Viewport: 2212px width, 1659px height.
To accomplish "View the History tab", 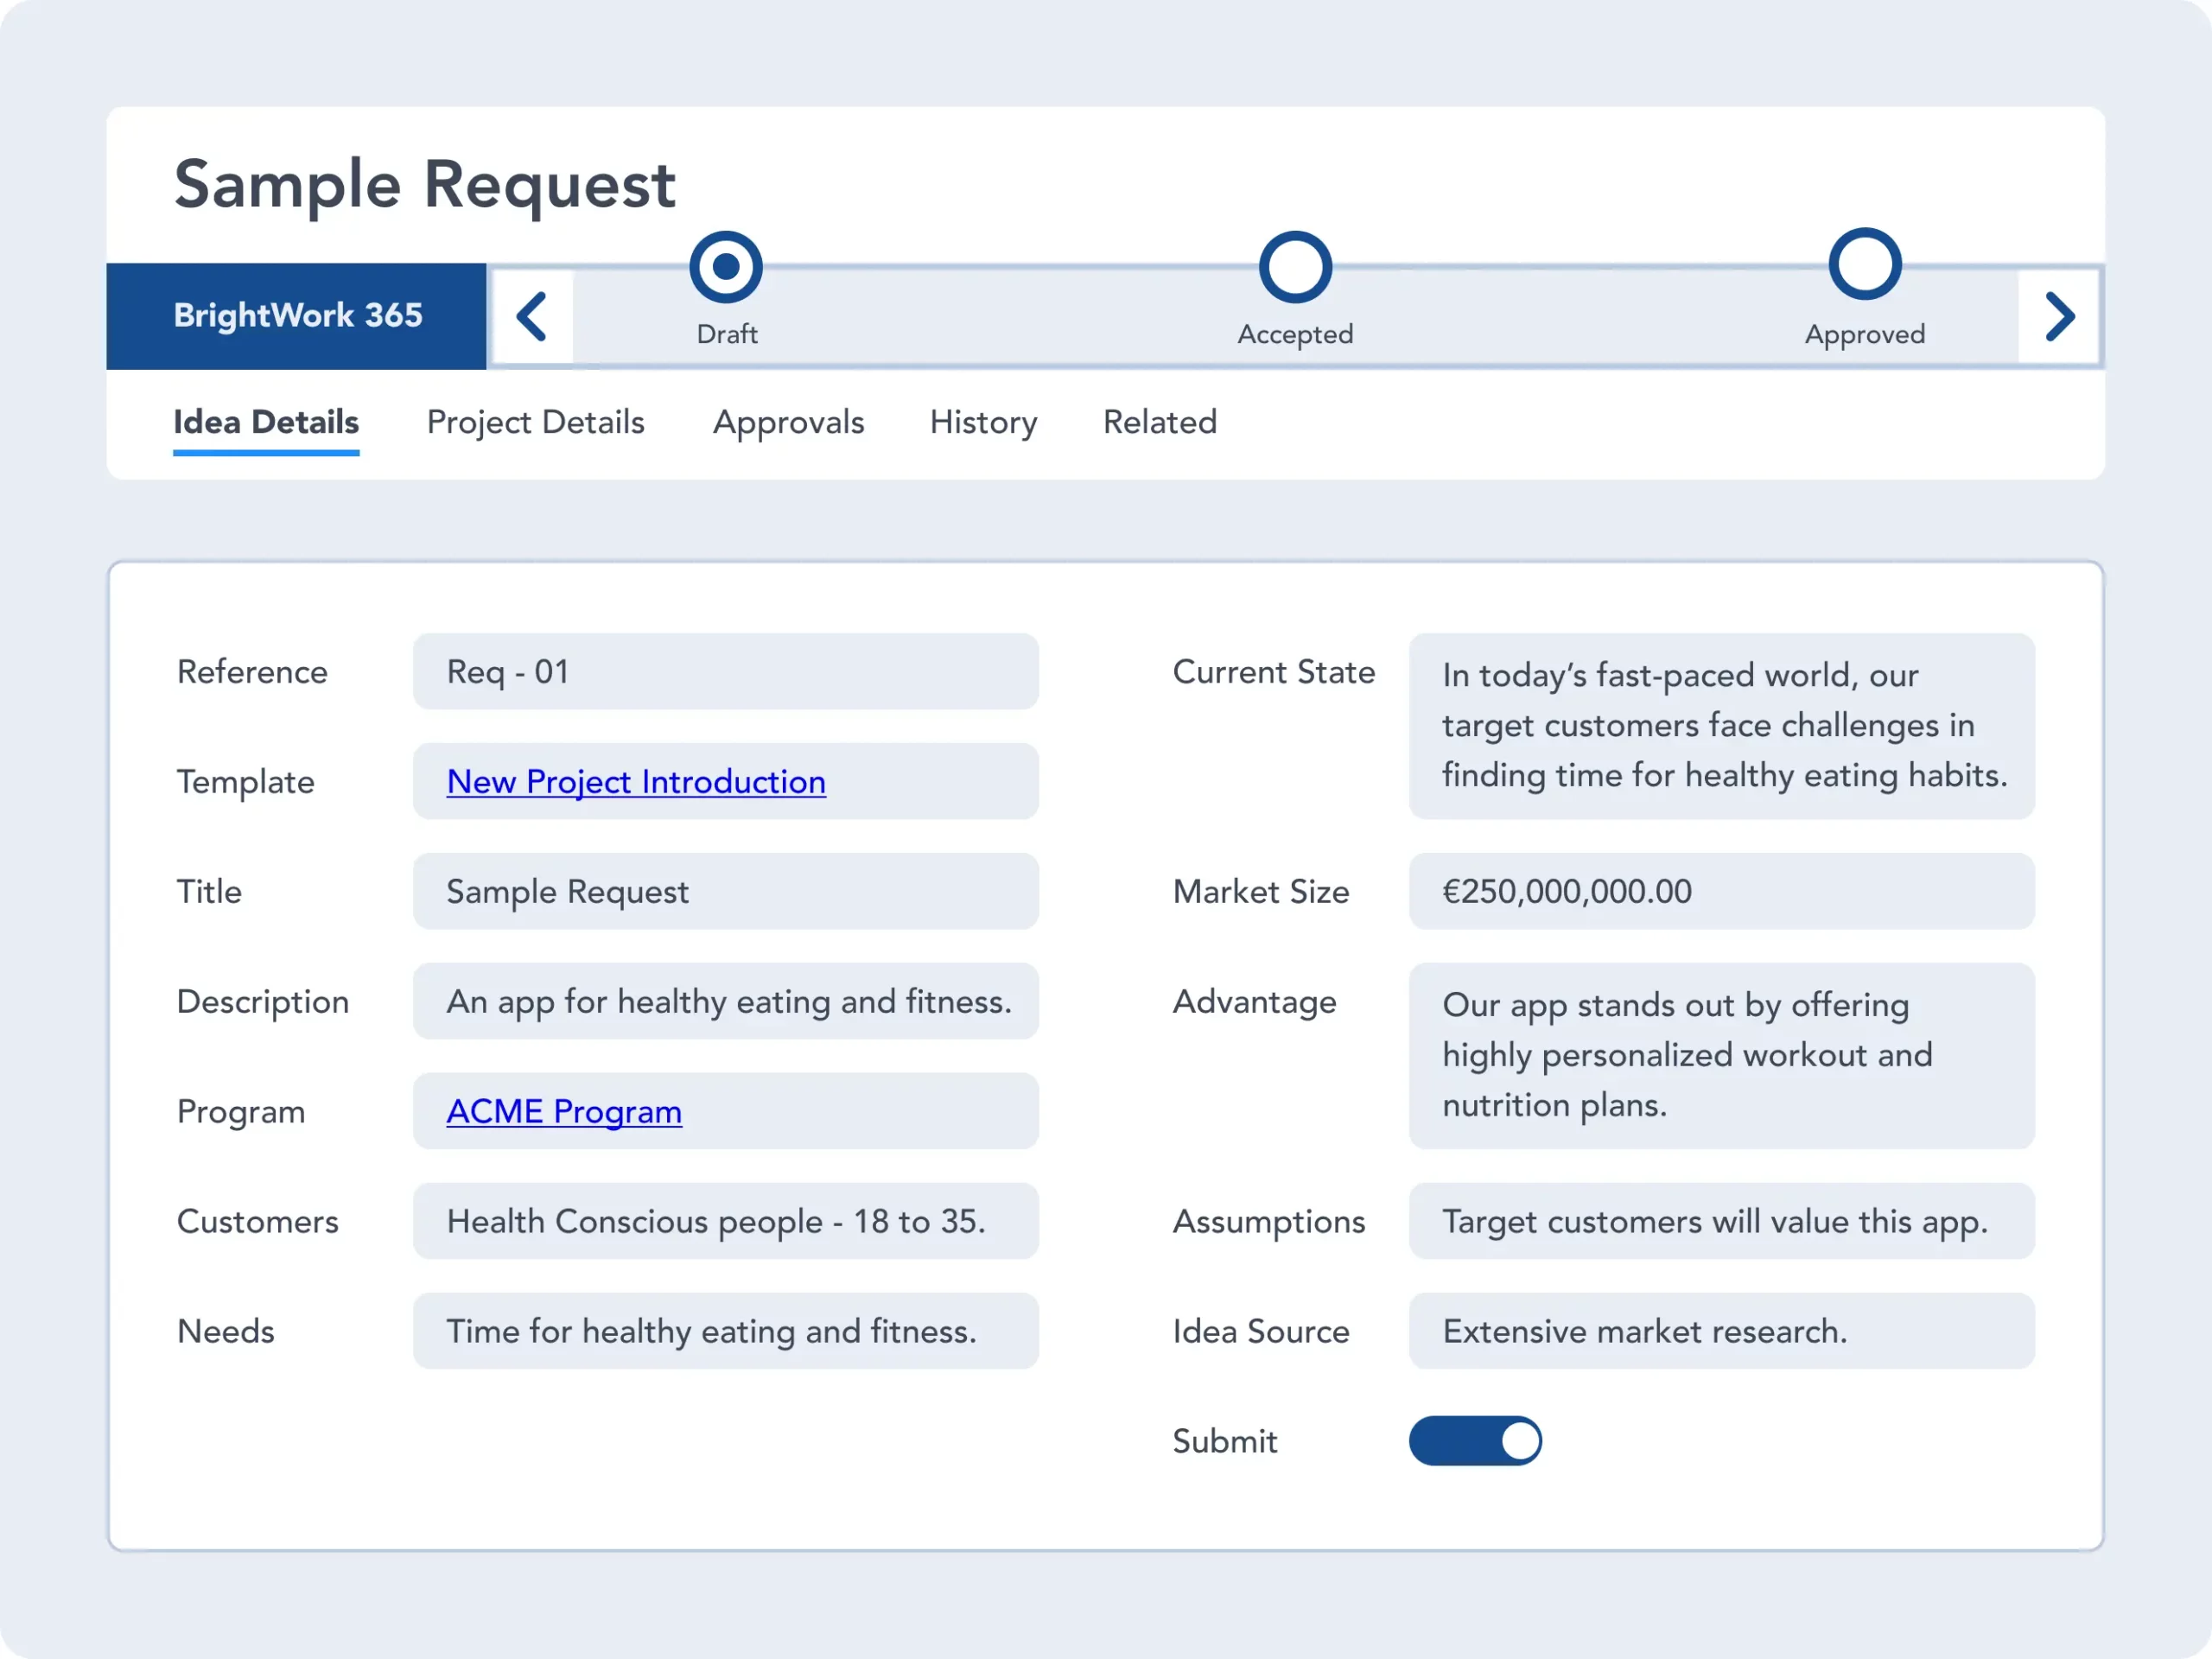I will [x=983, y=423].
